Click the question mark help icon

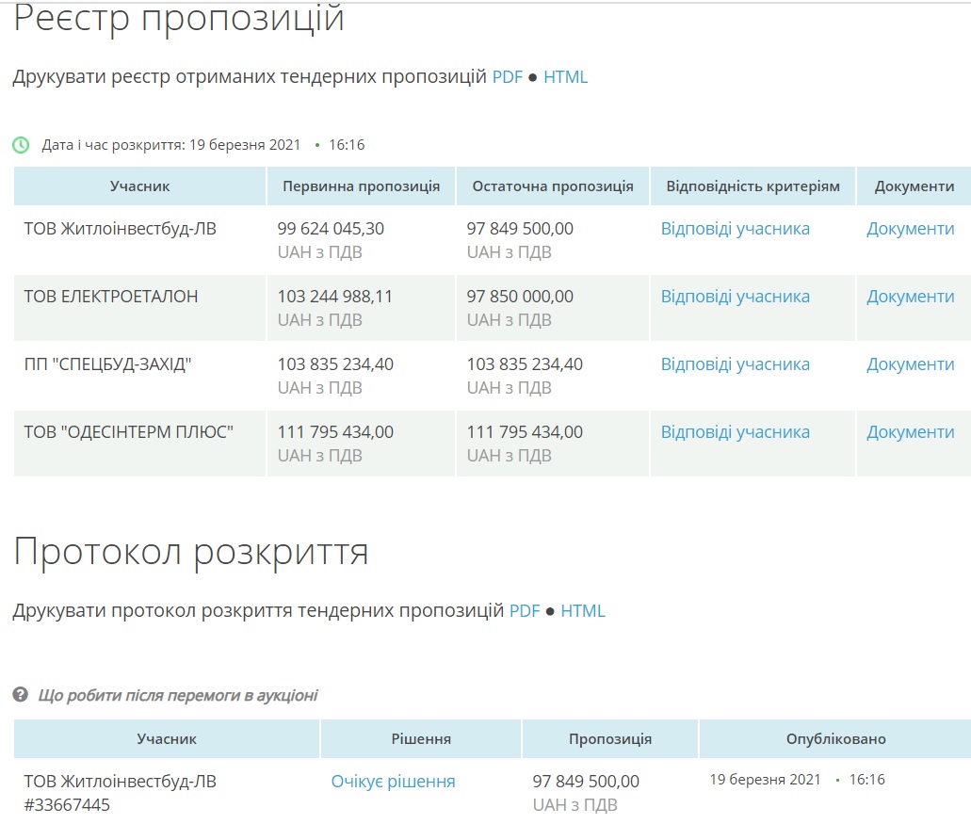click(20, 695)
